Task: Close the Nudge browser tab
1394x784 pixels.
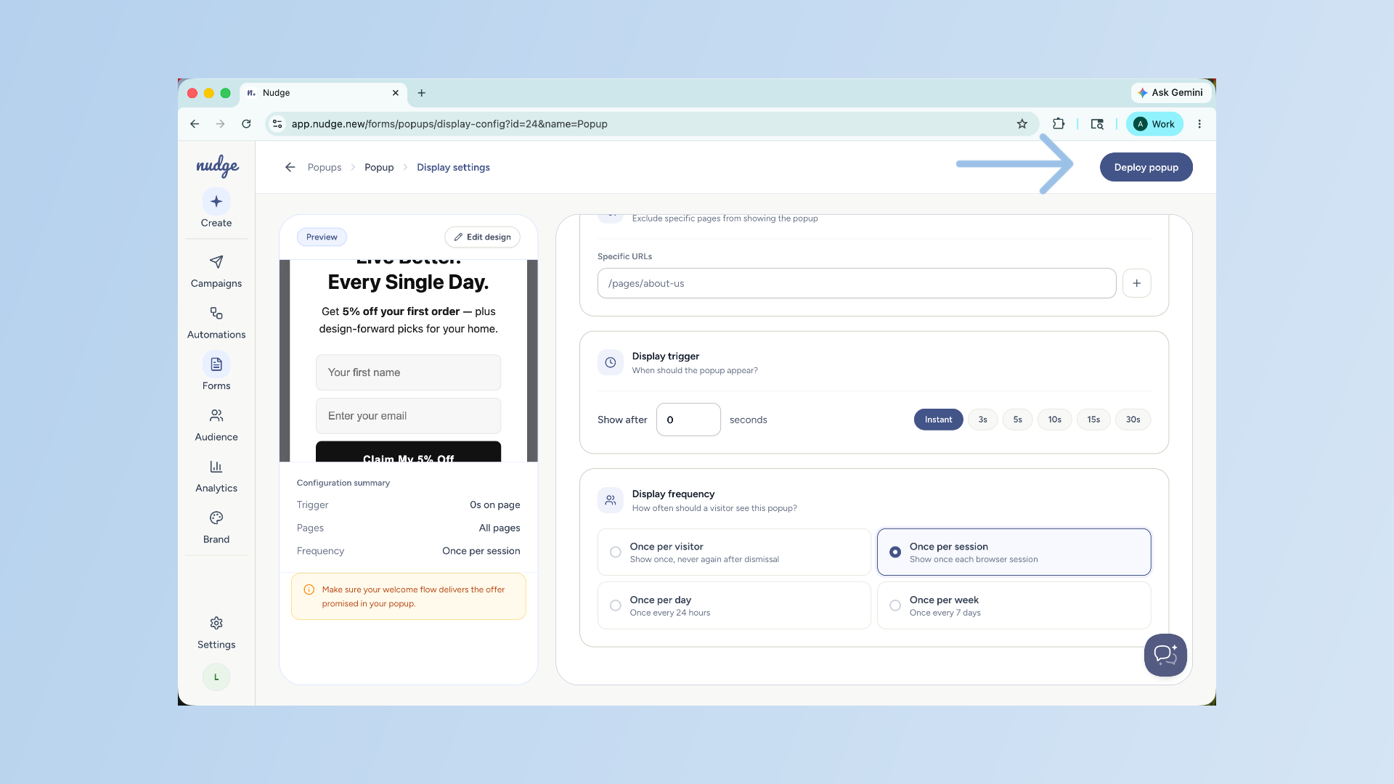Action: 396,93
